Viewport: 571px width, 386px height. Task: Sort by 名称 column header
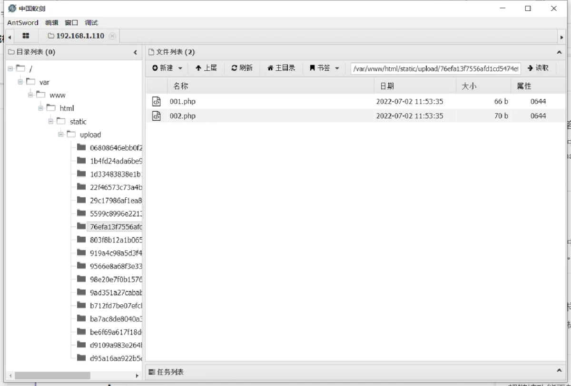click(x=271, y=86)
